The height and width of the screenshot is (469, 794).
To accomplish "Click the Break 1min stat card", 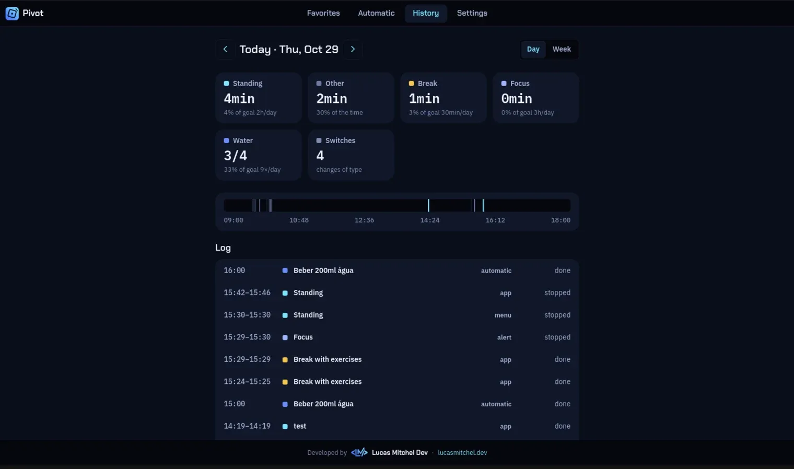I will [x=443, y=98].
